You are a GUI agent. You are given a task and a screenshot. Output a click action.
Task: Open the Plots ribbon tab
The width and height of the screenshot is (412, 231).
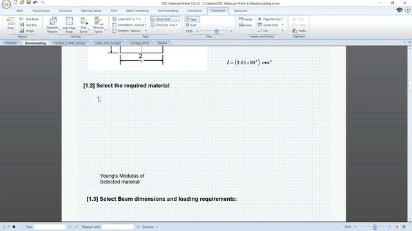(114, 11)
